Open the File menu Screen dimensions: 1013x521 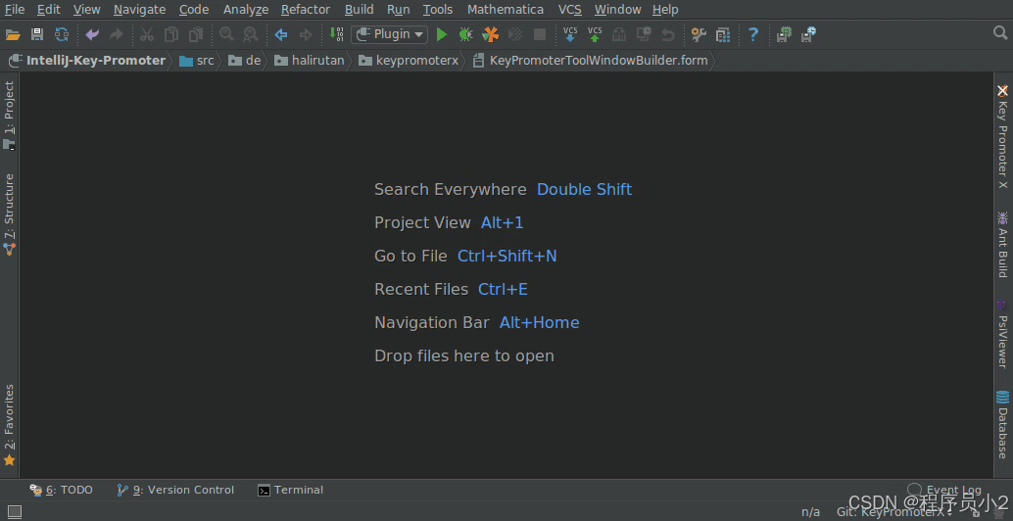tap(15, 10)
